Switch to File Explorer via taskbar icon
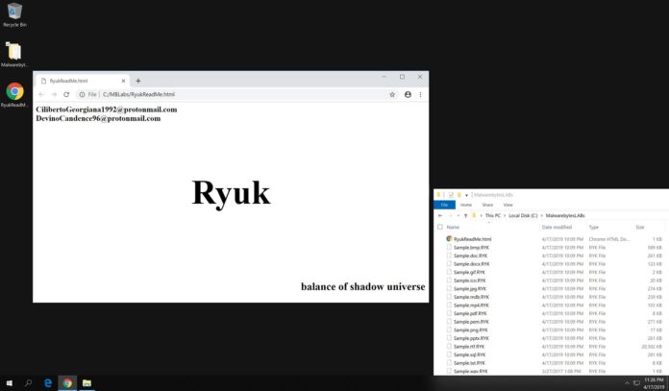The image size is (669, 391). click(87, 383)
